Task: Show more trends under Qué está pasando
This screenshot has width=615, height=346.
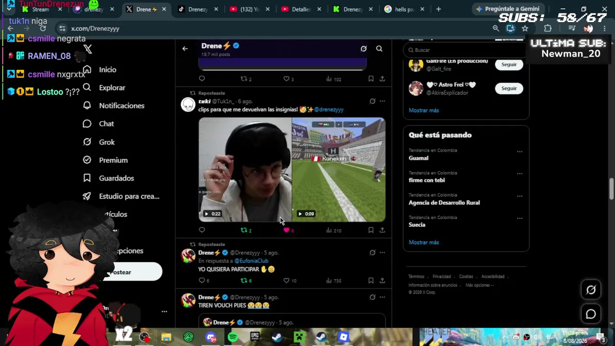Action: click(424, 242)
